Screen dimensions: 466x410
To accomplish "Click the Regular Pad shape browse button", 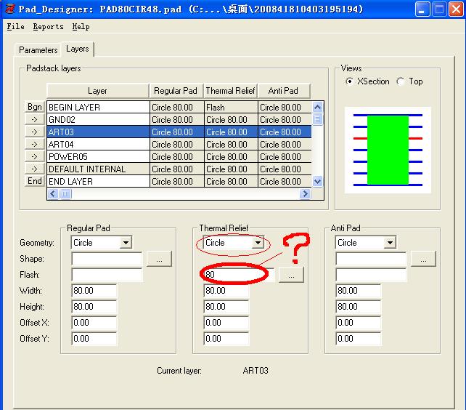I will tap(159, 259).
